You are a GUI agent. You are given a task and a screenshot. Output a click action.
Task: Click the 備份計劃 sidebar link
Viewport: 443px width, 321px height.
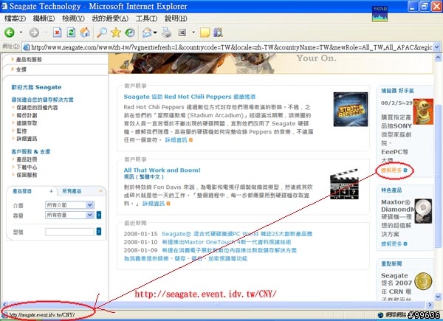[27, 115]
